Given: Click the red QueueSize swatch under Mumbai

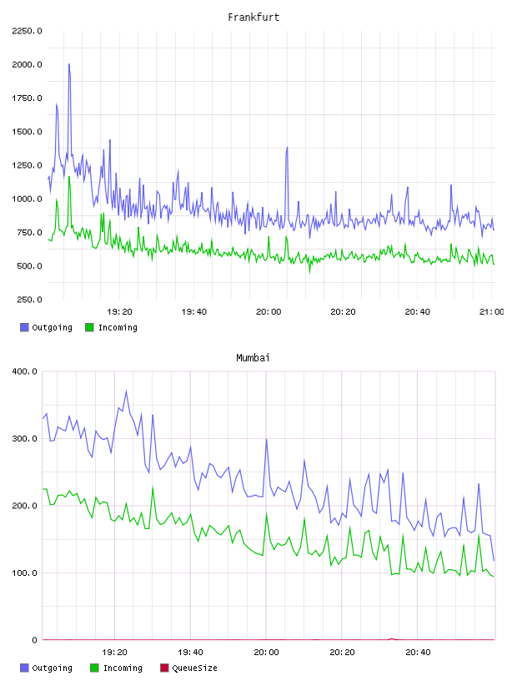Looking at the screenshot, I should click(x=164, y=668).
